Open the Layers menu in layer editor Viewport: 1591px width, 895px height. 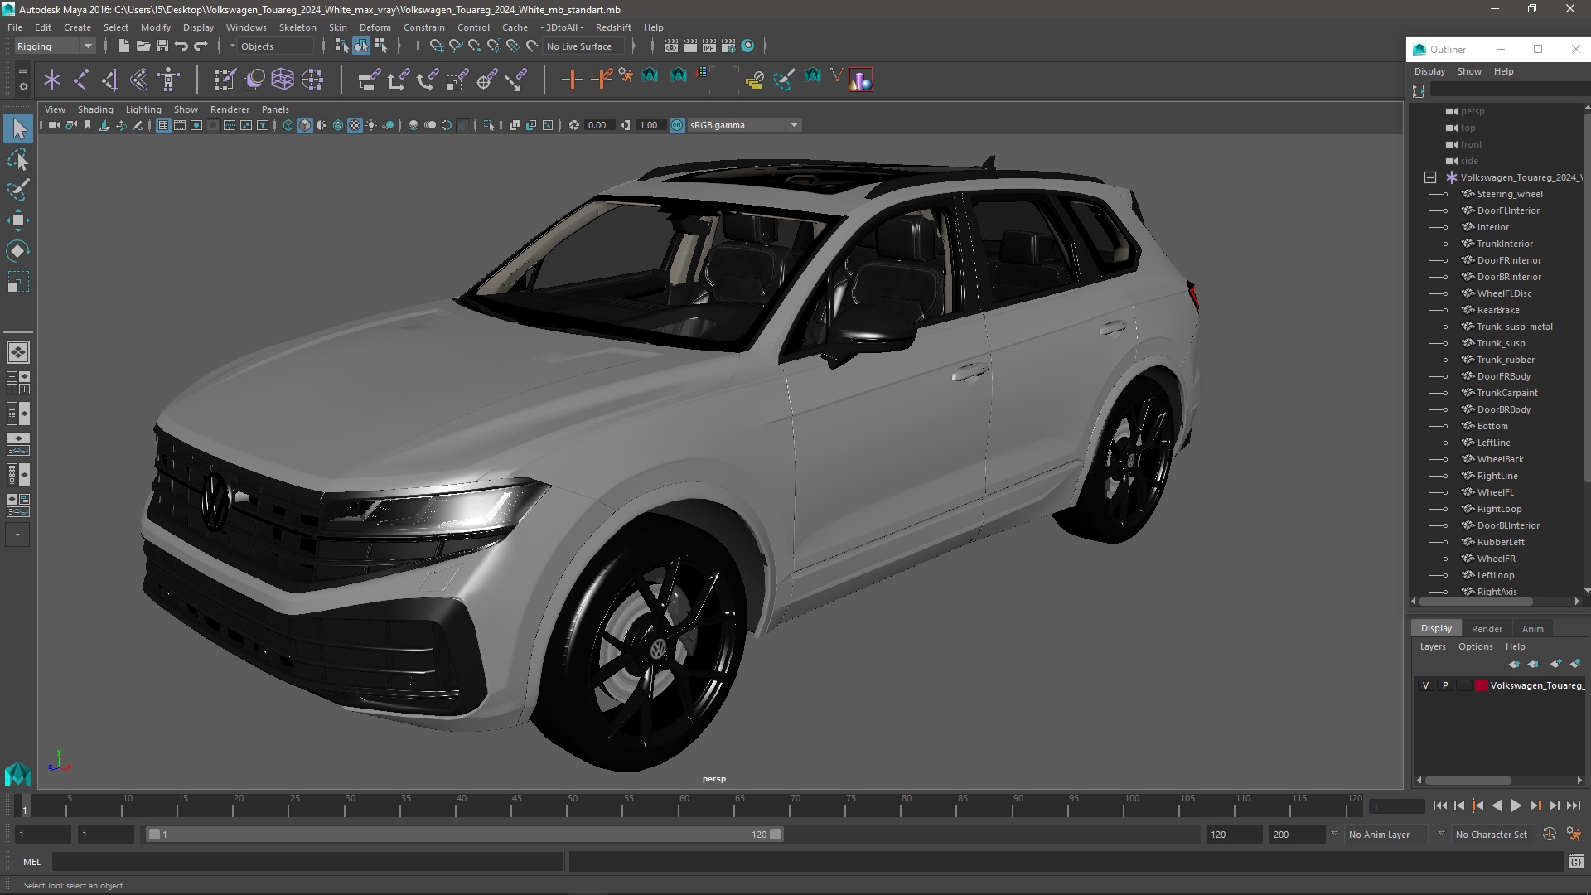coord(1432,646)
